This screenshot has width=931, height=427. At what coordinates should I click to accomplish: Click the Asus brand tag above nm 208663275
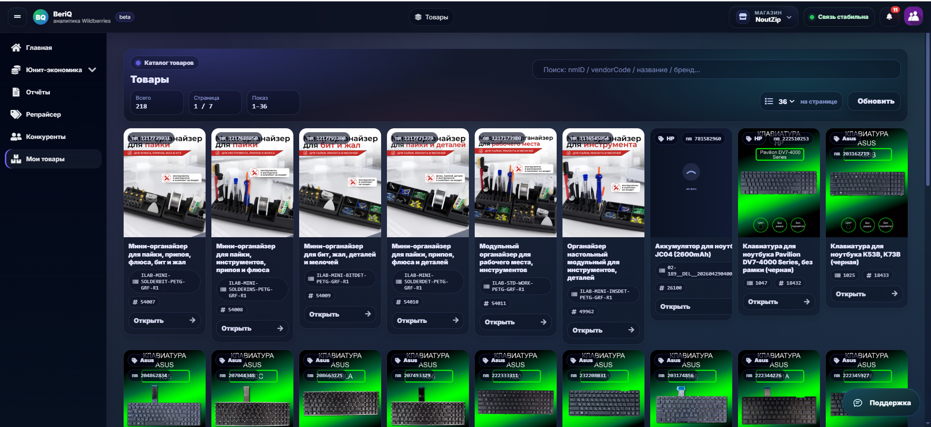point(318,361)
